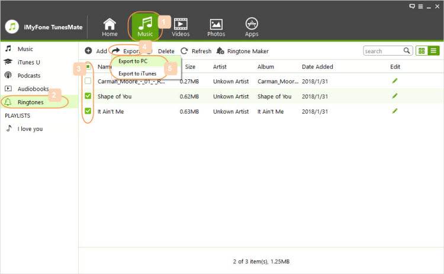Choose Export to PC
This screenshot has width=444, height=274.
point(146,61)
